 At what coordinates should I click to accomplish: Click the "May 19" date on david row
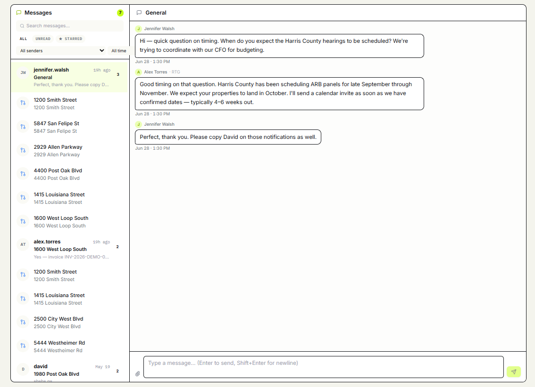tap(103, 367)
